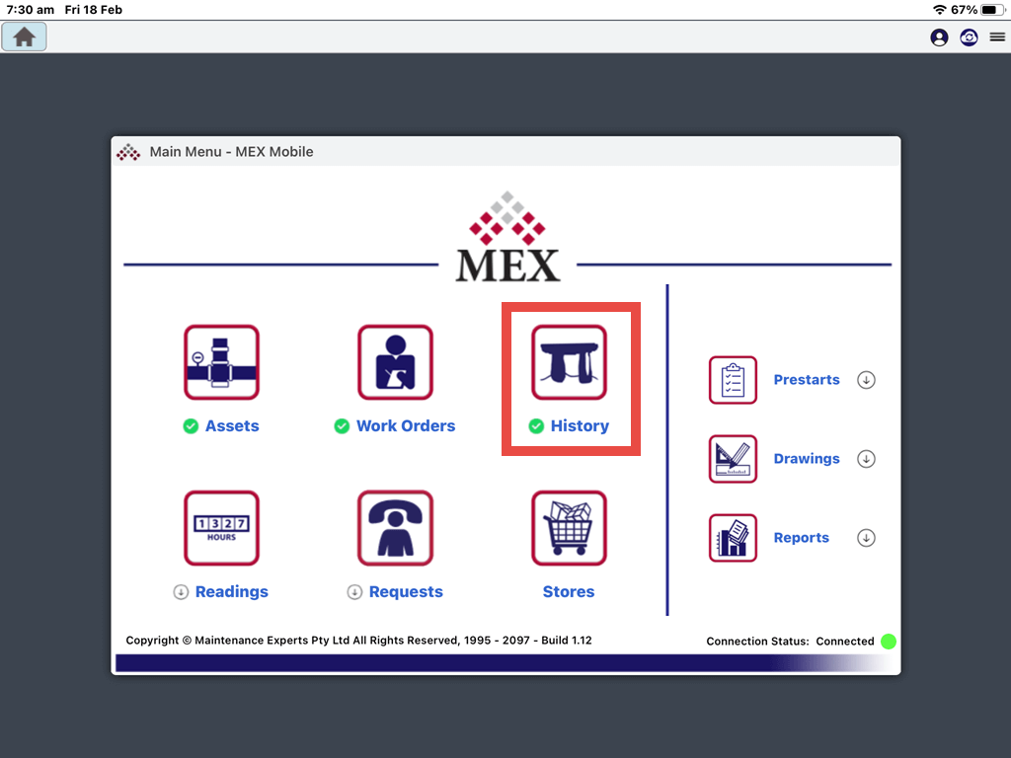Tap the green connection status indicator
Screen dimensions: 1011x758
[889, 642]
